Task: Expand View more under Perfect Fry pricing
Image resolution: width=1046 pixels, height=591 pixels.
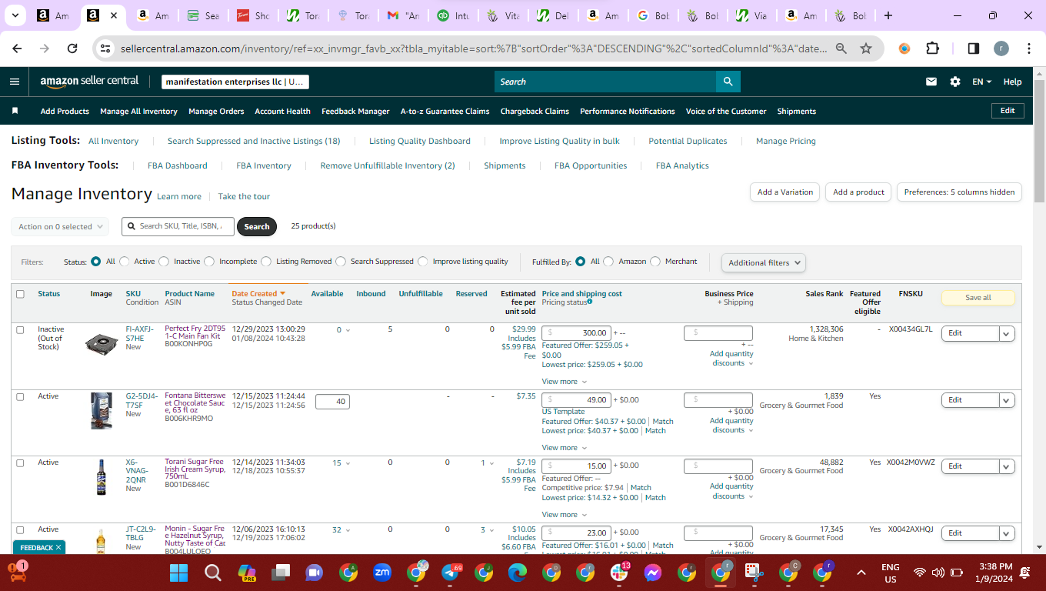Action: point(564,382)
